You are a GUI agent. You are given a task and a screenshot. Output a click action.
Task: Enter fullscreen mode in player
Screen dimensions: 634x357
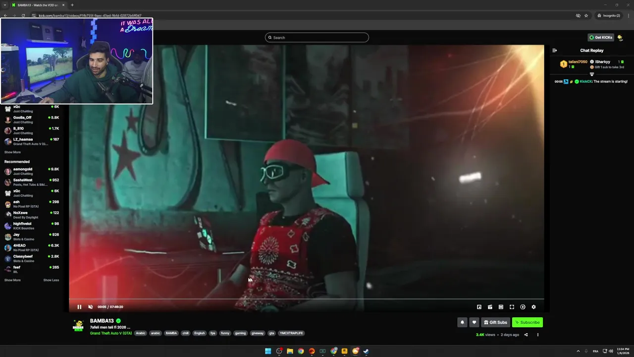pyautogui.click(x=512, y=307)
